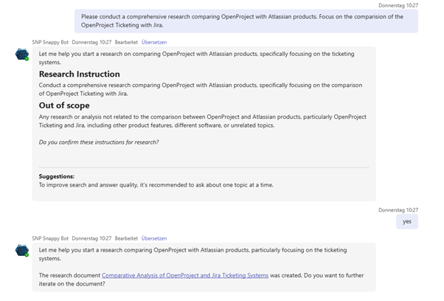
Task: Click the 'Suggestions:' label
Action: tap(57, 176)
